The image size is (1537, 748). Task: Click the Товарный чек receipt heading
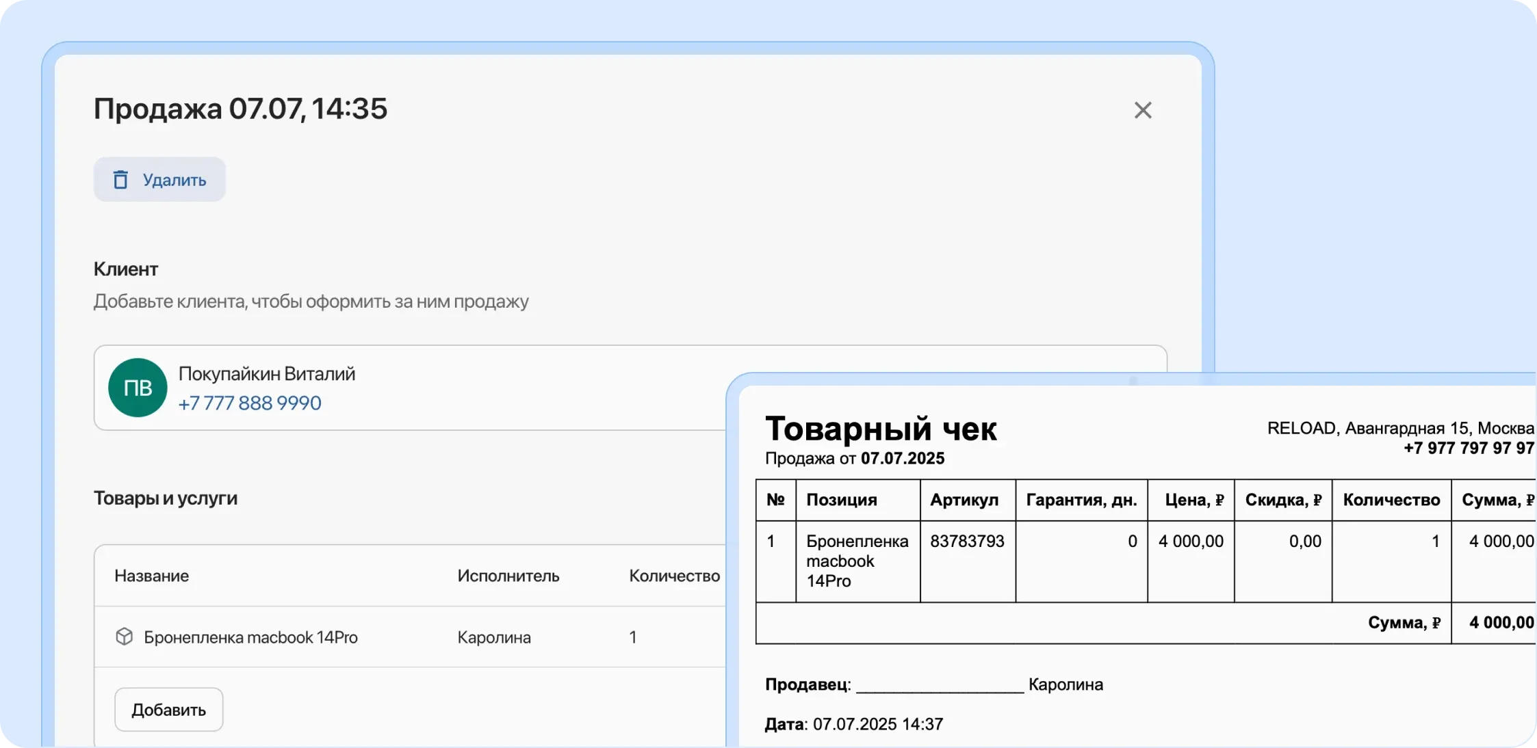coord(882,429)
